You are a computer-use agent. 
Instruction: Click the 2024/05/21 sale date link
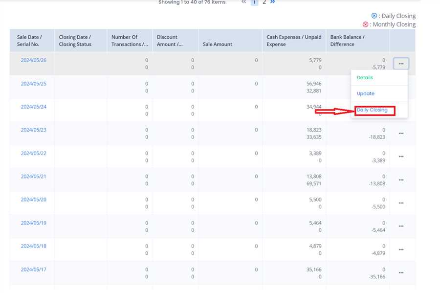[x=33, y=176]
